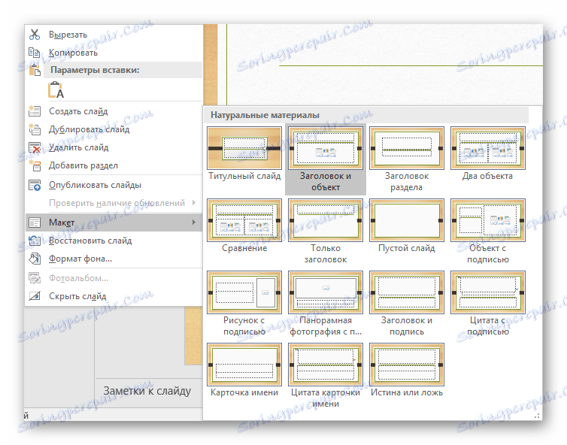Choose Скрыть слайд from the menu
Screen dimensions: 567x445
click(114, 296)
